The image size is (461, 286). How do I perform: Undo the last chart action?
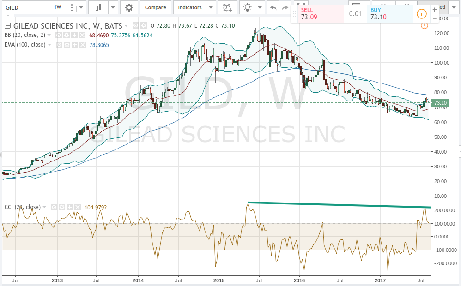coord(273,8)
